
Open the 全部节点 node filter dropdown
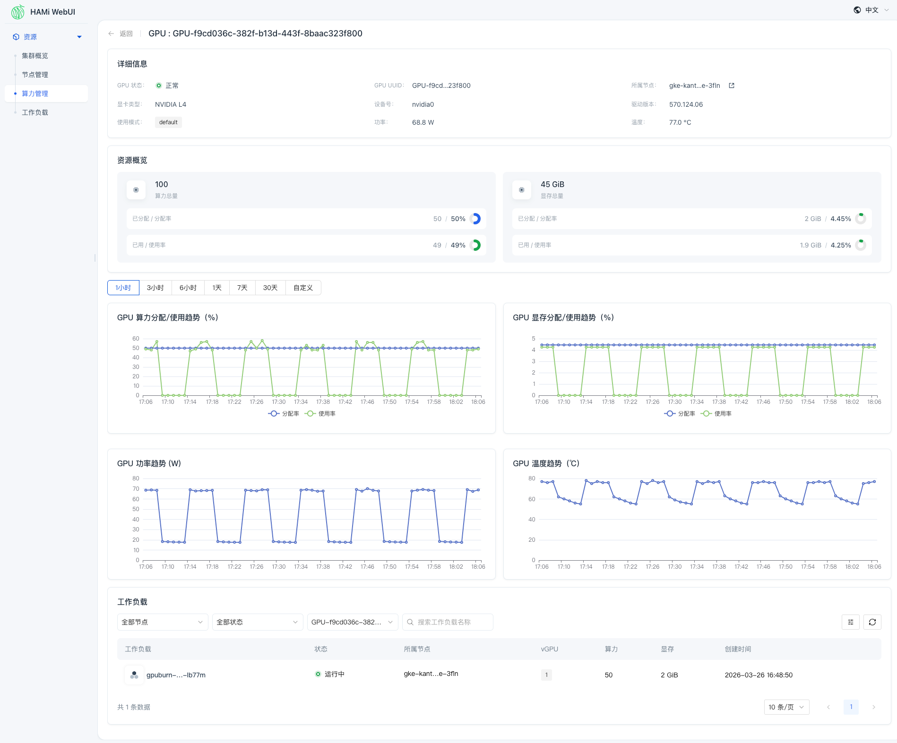pos(162,622)
